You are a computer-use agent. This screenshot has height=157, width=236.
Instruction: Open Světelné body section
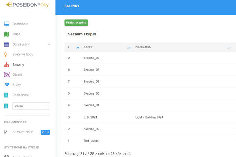click(x=23, y=55)
